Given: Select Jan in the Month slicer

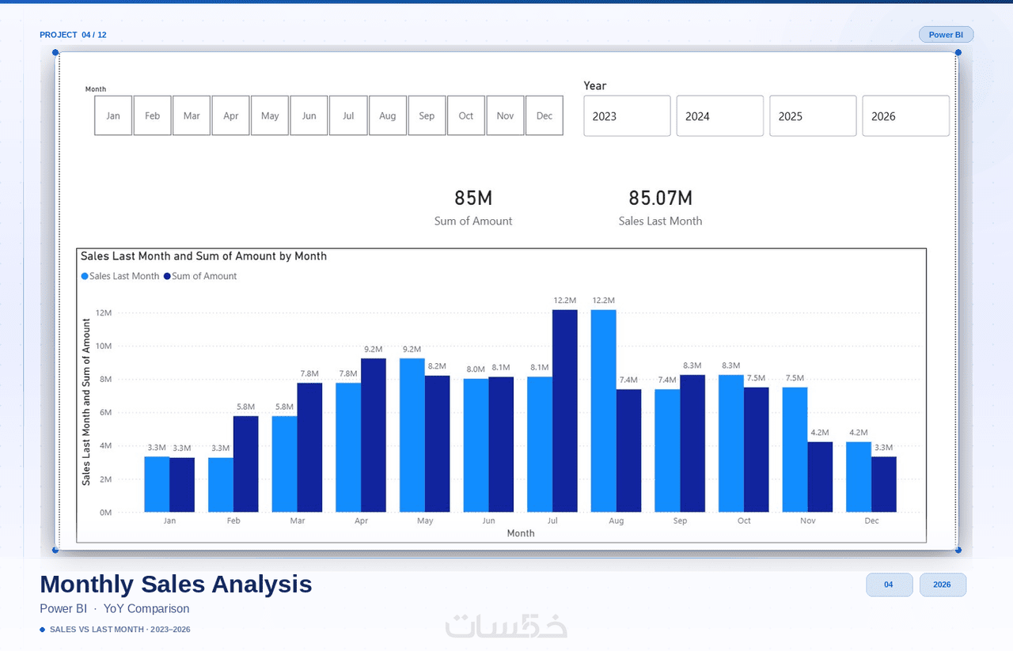Looking at the screenshot, I should pyautogui.click(x=113, y=115).
